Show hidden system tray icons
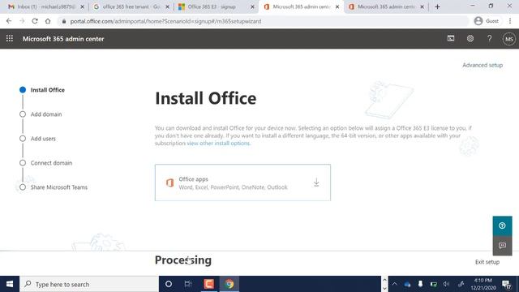This screenshot has width=519, height=292. 395,284
